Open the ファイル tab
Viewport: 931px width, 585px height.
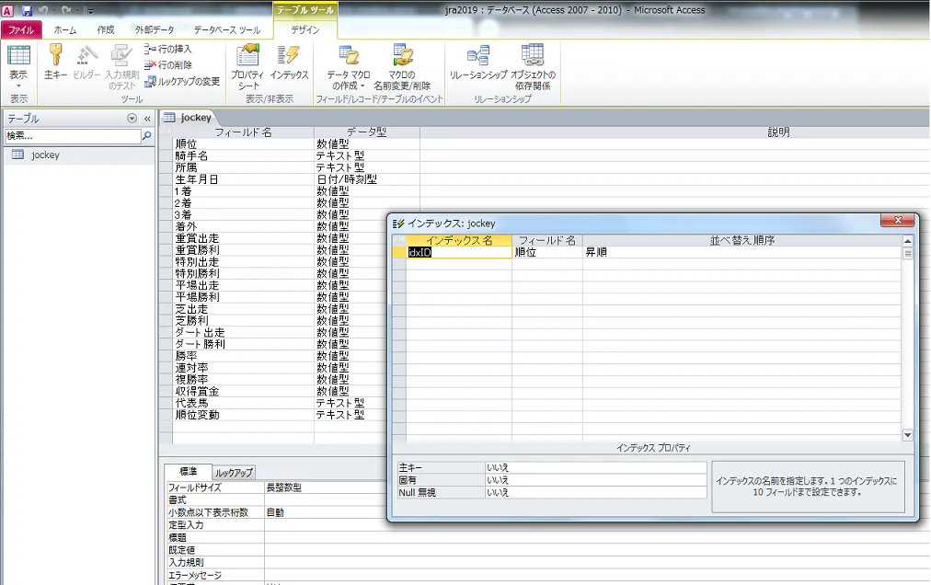click(21, 29)
